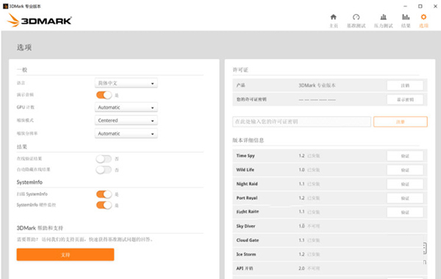Viewport: 441px width, 279px height.
Task: Click the 验证 button in the fifth benchmark row
Action: point(405,212)
